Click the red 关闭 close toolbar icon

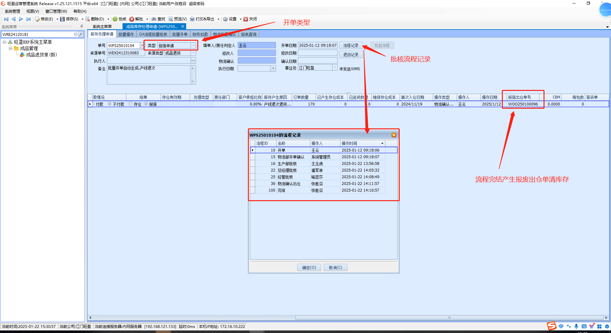[x=246, y=19]
